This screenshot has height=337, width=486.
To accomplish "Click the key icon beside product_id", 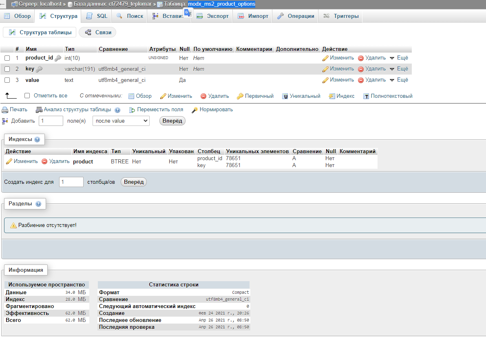I will pos(58,58).
